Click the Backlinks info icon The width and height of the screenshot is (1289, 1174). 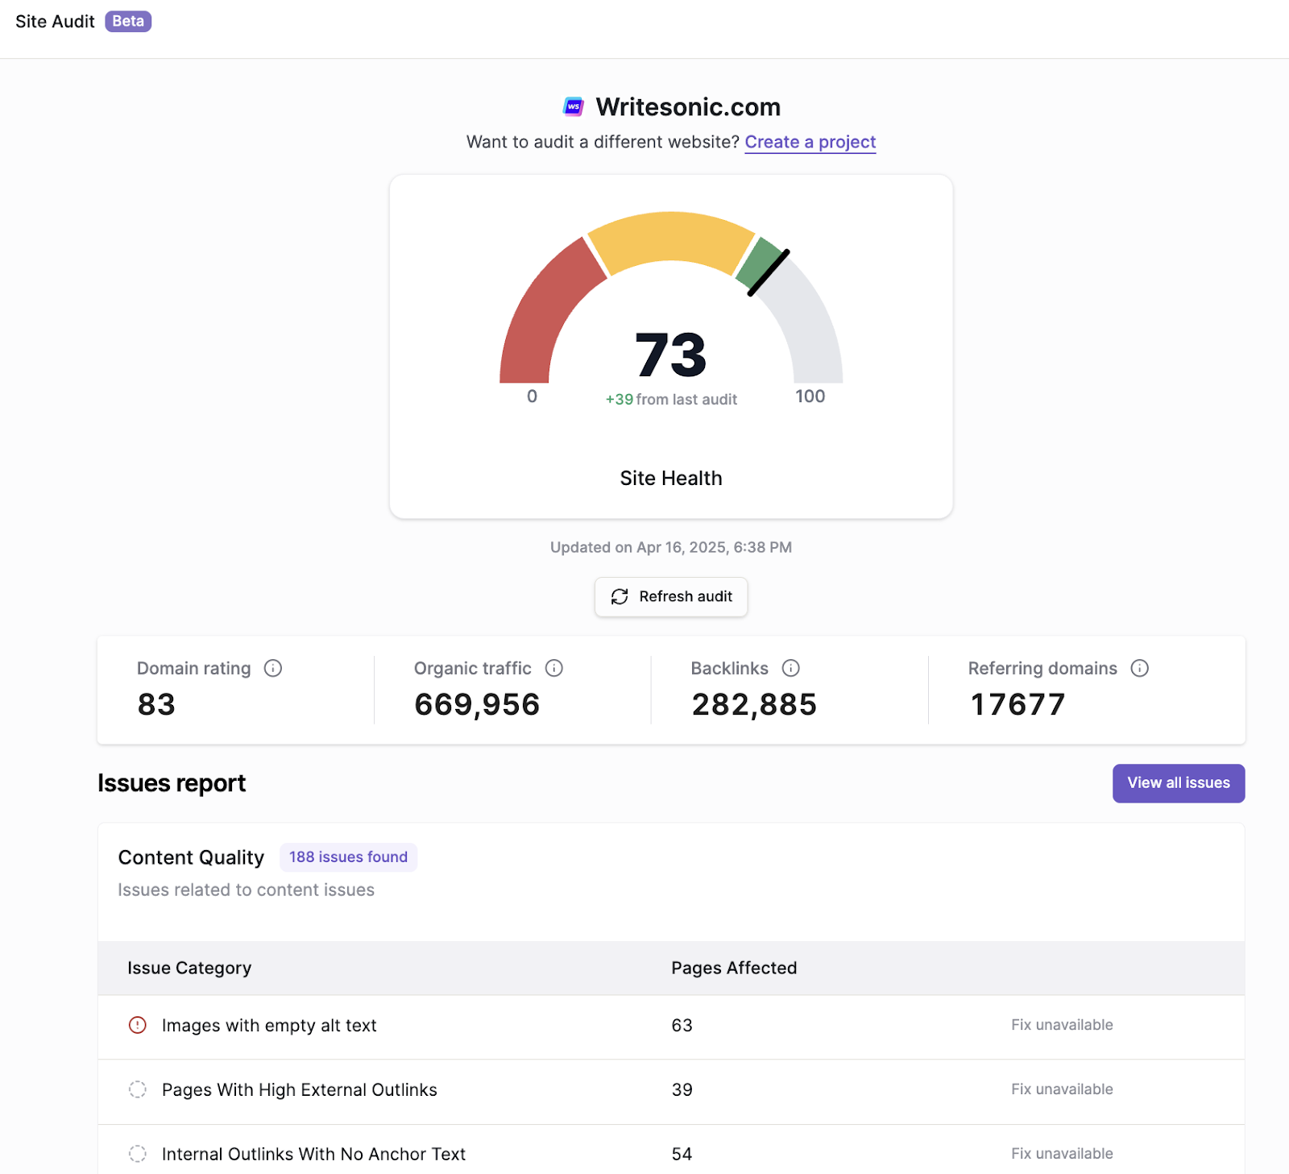[791, 668]
